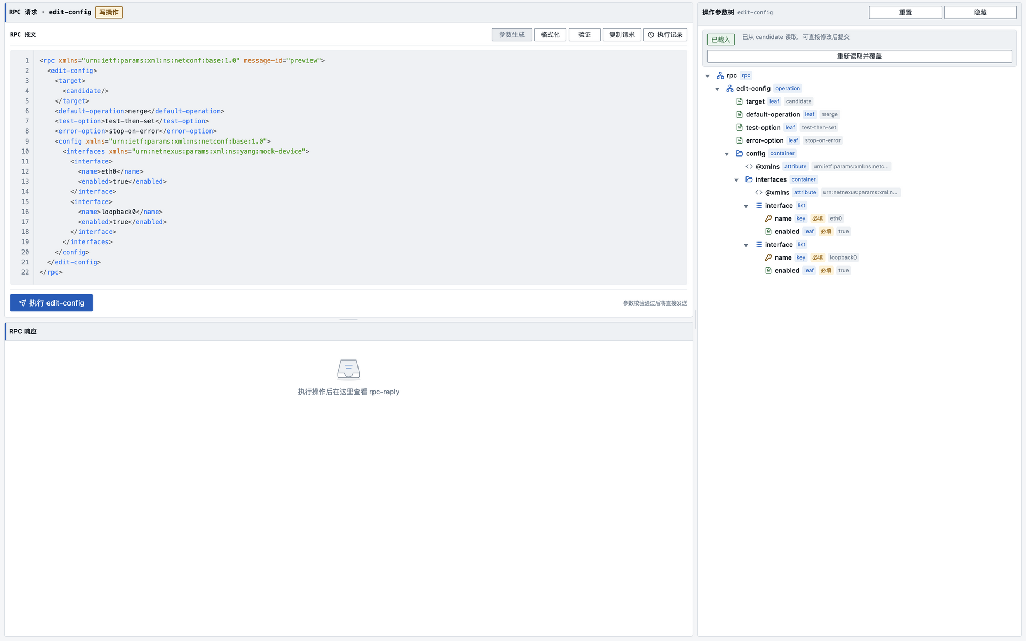Click the 验证 button

(584, 35)
